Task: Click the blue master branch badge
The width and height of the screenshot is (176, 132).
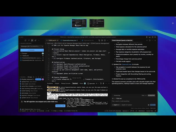Action: tap(38, 79)
